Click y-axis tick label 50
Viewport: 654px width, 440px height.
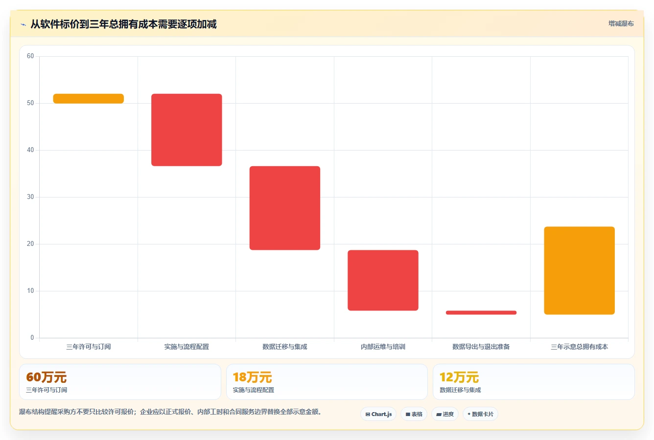coord(30,103)
